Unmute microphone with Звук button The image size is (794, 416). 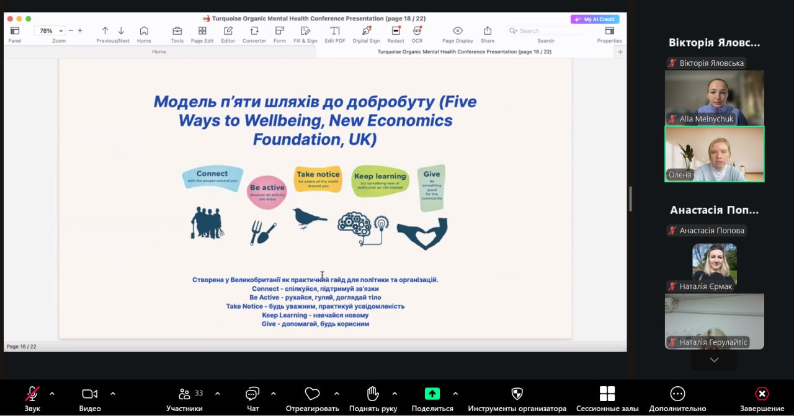pos(32,394)
